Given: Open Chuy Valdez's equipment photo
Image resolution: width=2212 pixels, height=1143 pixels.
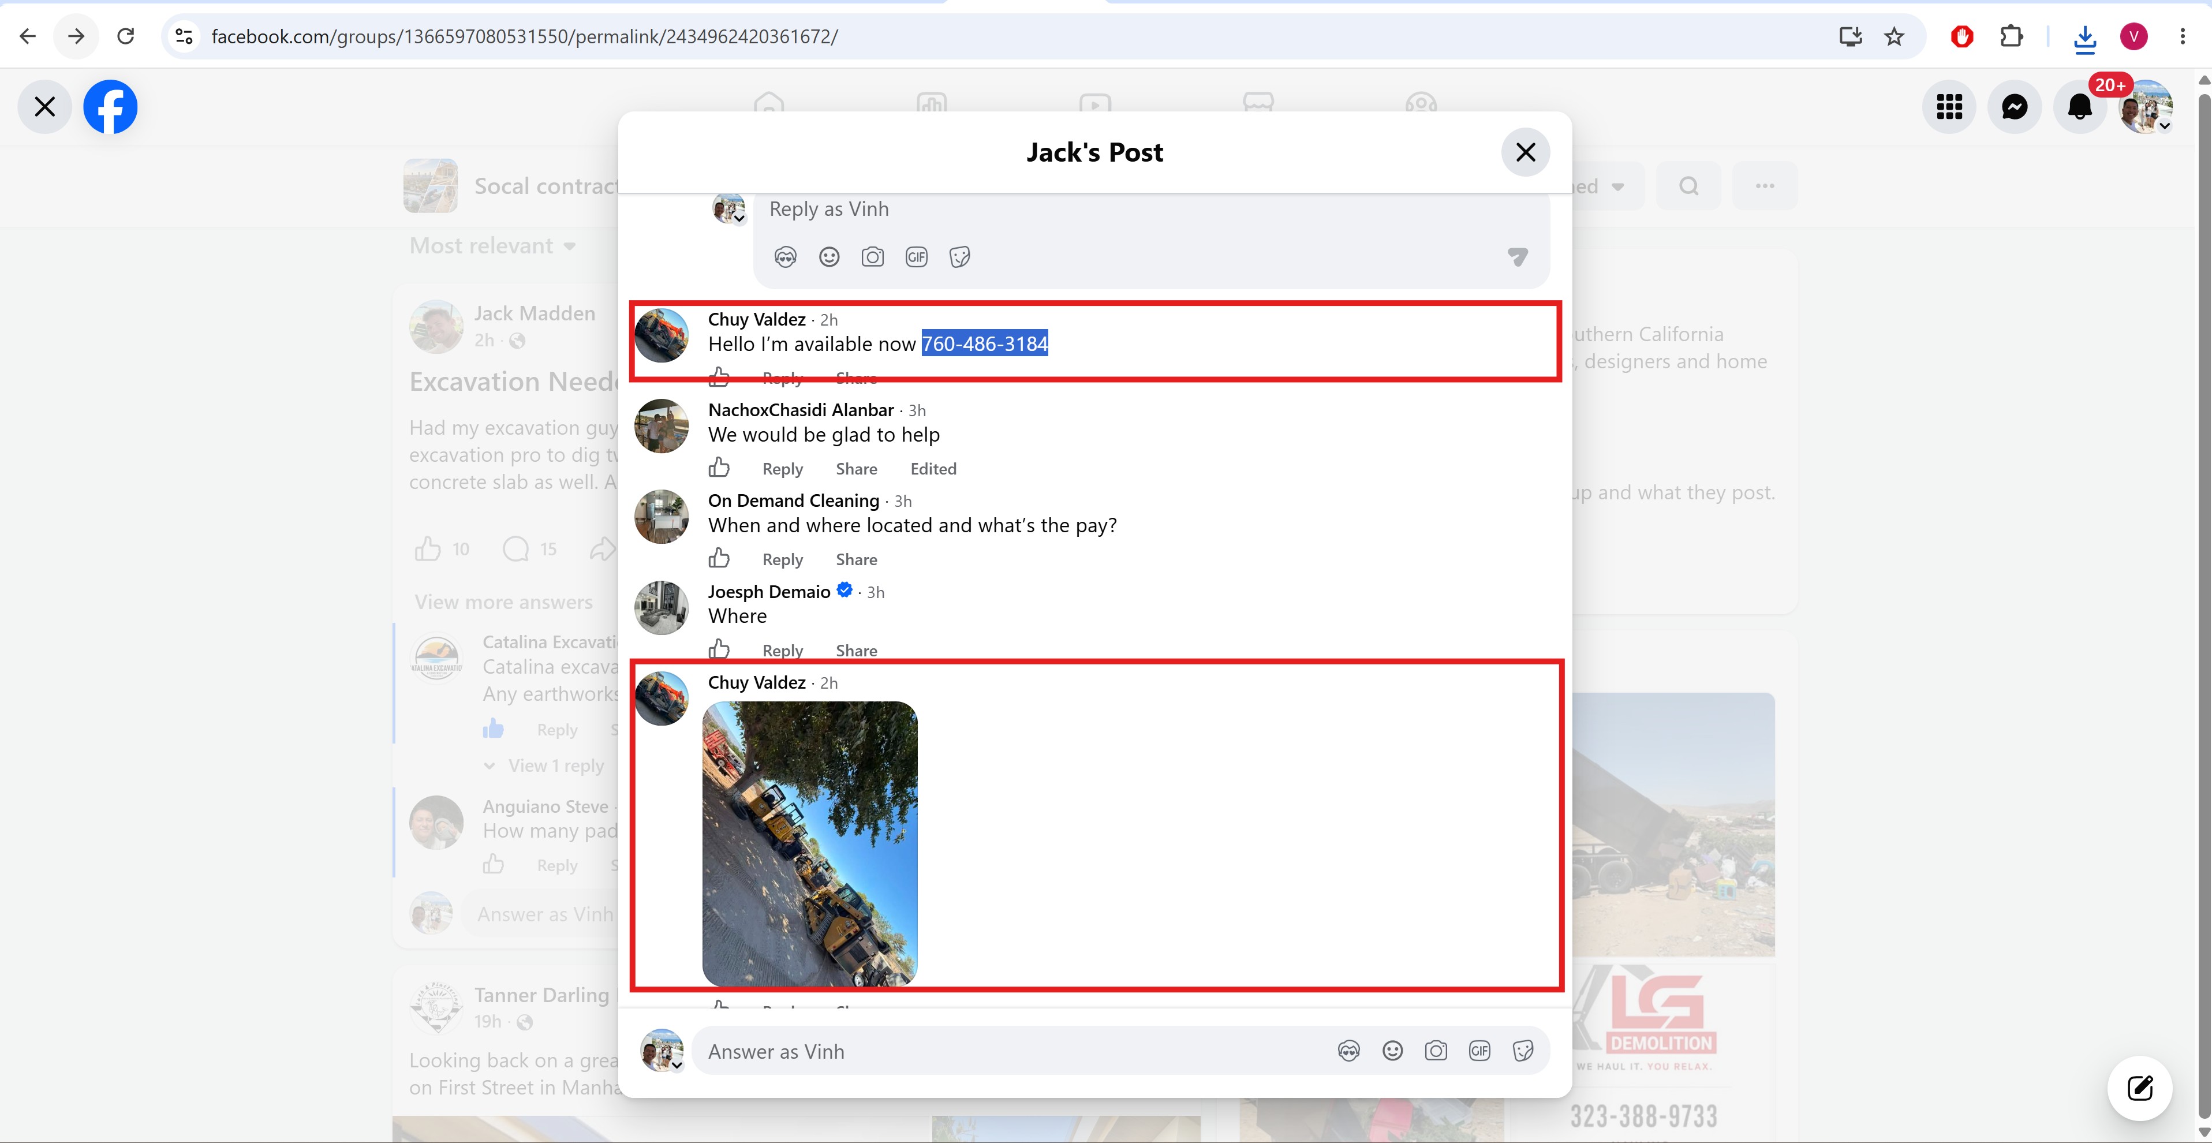Looking at the screenshot, I should coord(810,843).
